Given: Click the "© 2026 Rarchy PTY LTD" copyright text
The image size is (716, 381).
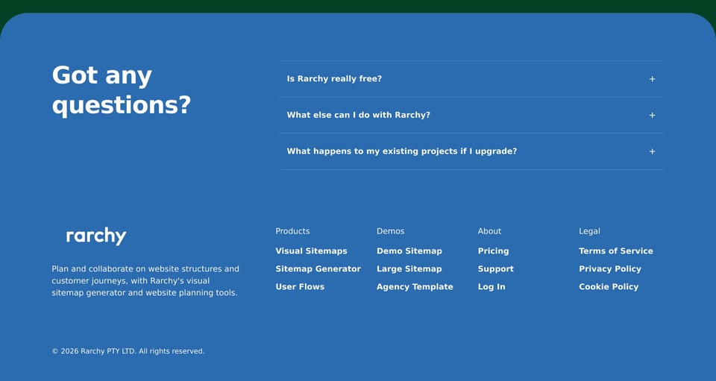Looking at the screenshot, I should 128,351.
